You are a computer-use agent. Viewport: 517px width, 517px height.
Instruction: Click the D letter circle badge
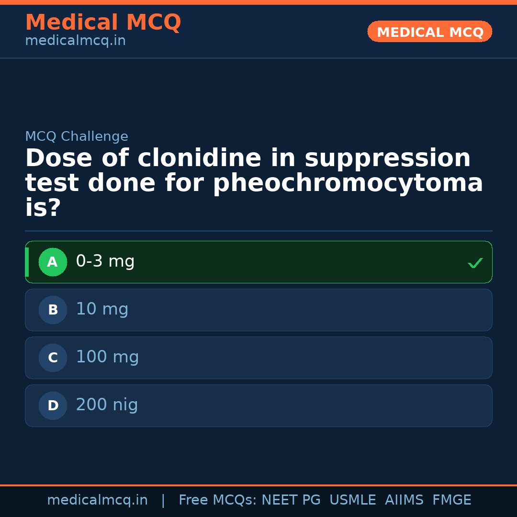(53, 406)
